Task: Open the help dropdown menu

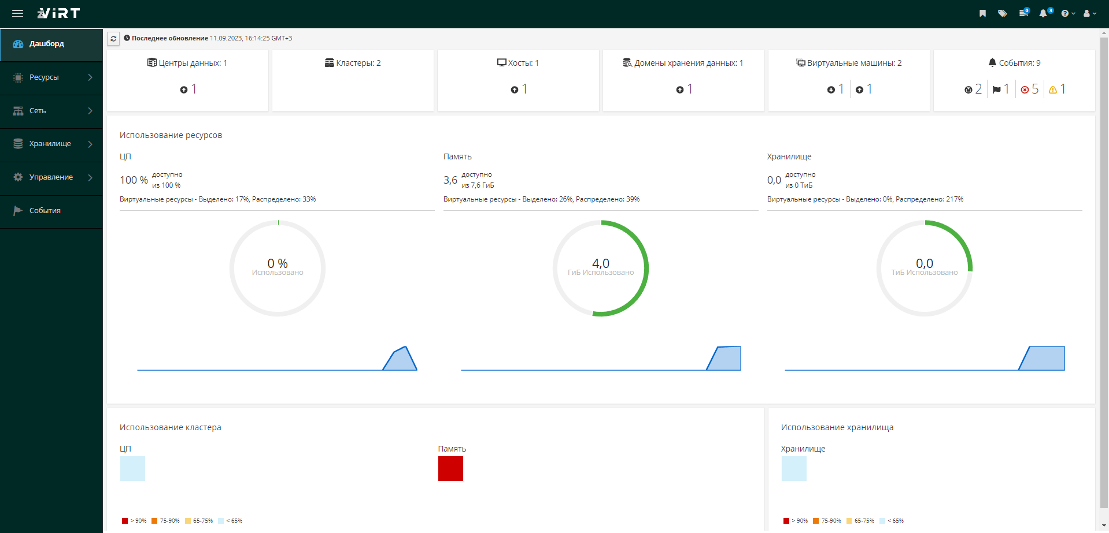Action: 1068,13
